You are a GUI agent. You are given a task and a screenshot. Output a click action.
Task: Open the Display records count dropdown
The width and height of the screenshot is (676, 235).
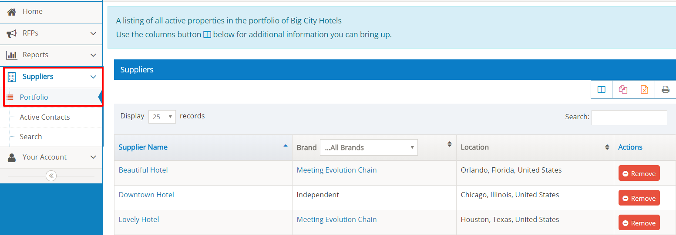point(162,117)
